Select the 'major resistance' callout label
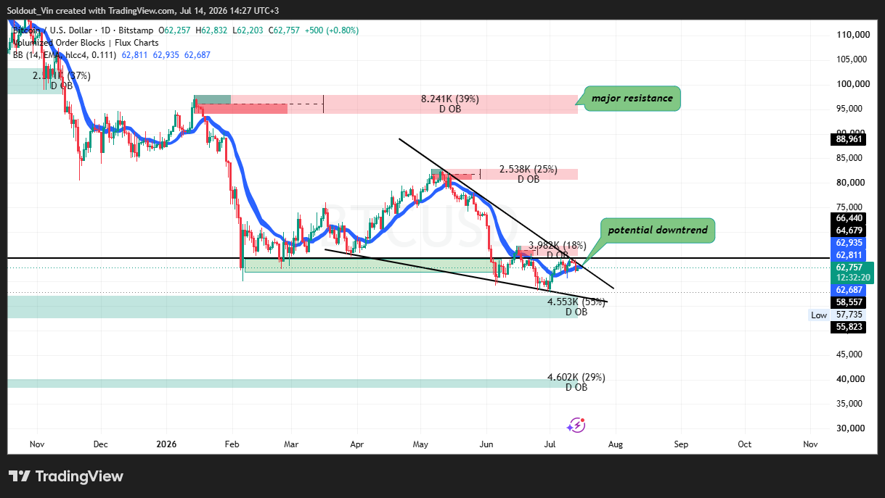 [632, 98]
